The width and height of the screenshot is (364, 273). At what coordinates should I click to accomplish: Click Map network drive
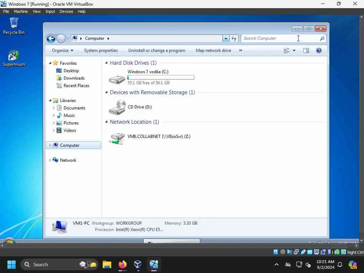pos(213,50)
